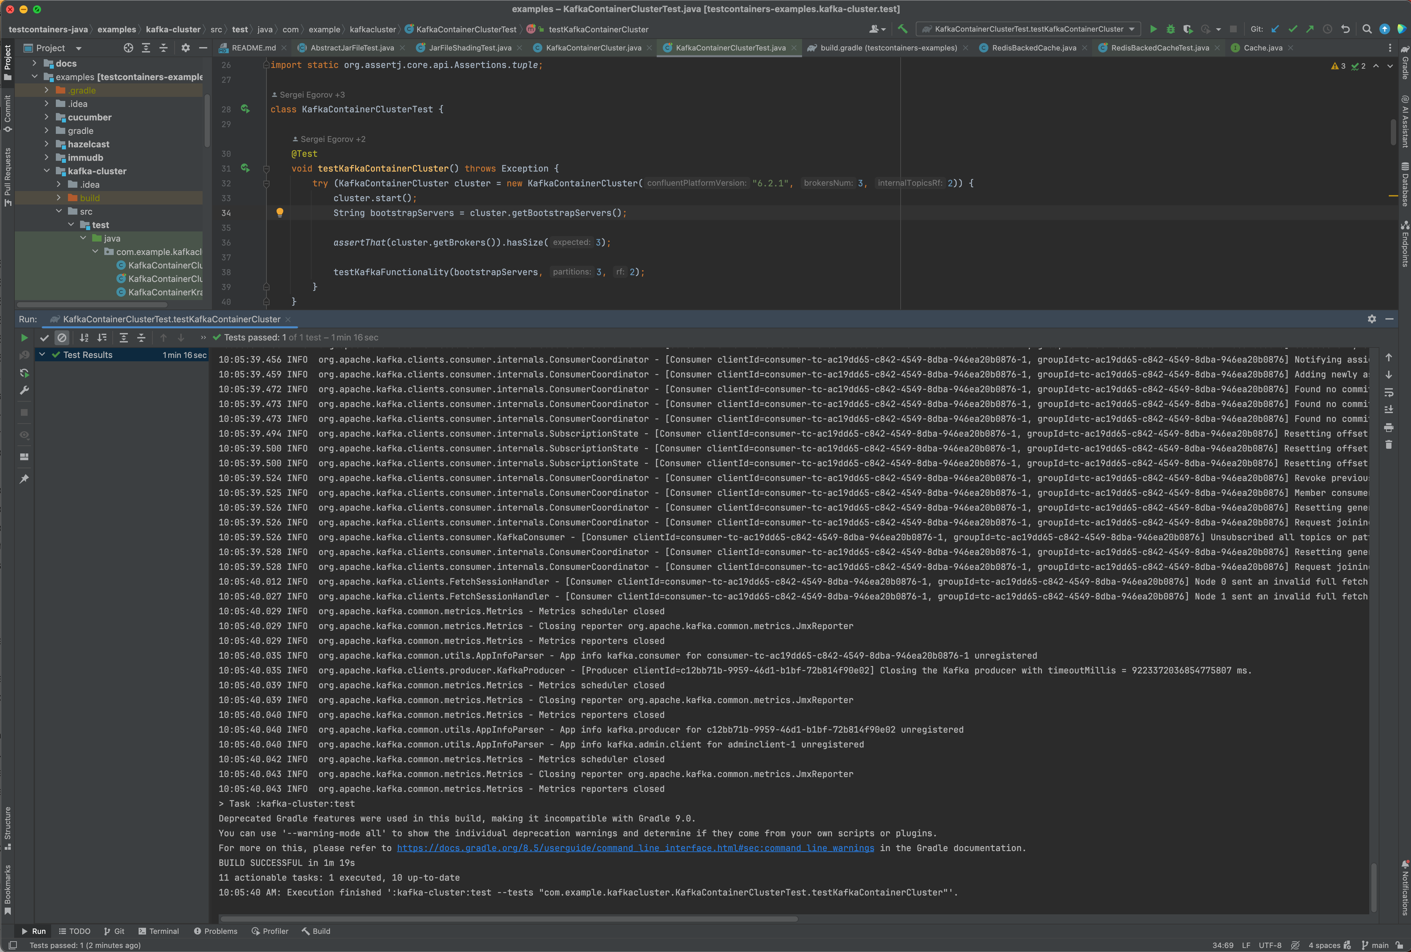Viewport: 1411px width, 952px height.
Task: Click Clear All trash icon in console
Action: pos(1388,445)
